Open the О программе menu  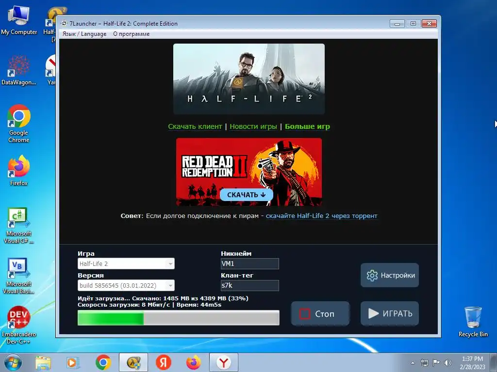131,34
